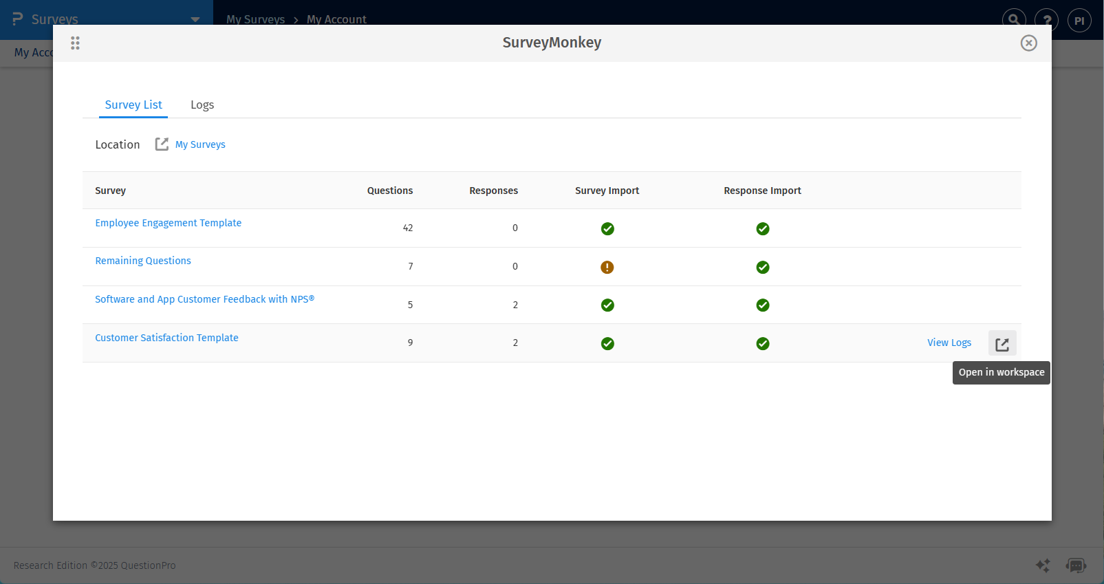
Task: Select the Survey List tab
Action: tap(133, 105)
